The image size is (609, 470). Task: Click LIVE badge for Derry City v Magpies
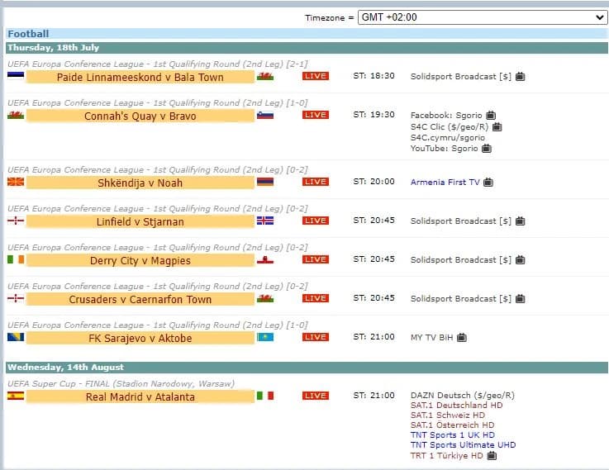[x=316, y=259]
